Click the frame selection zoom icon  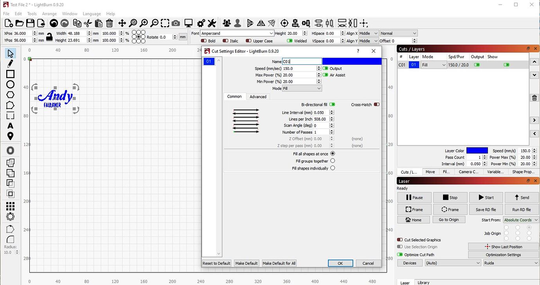(165, 23)
